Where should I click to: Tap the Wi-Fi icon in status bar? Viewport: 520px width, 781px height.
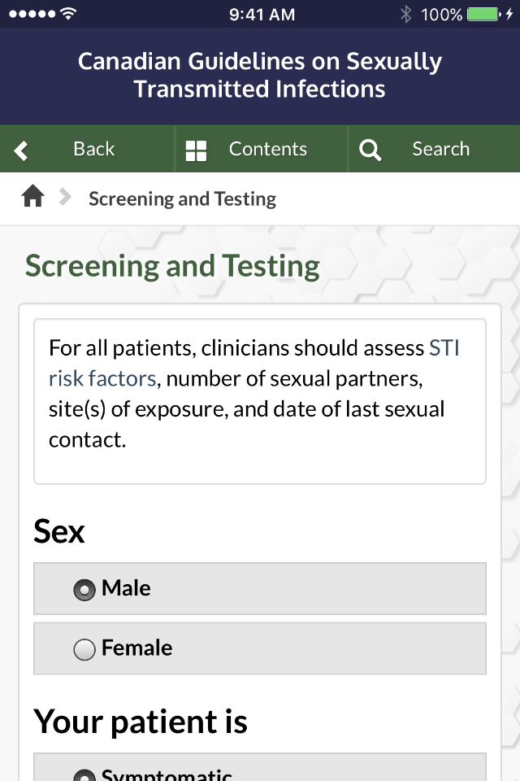click(x=67, y=13)
